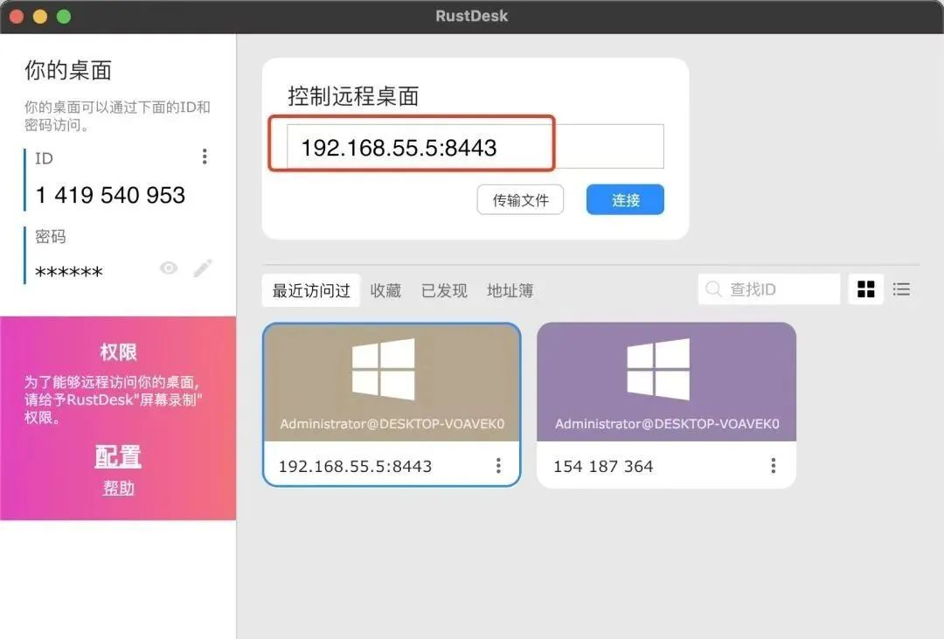Select the tan Windows session thumbnail
Viewport: 944px width, 639px height.
click(x=392, y=383)
